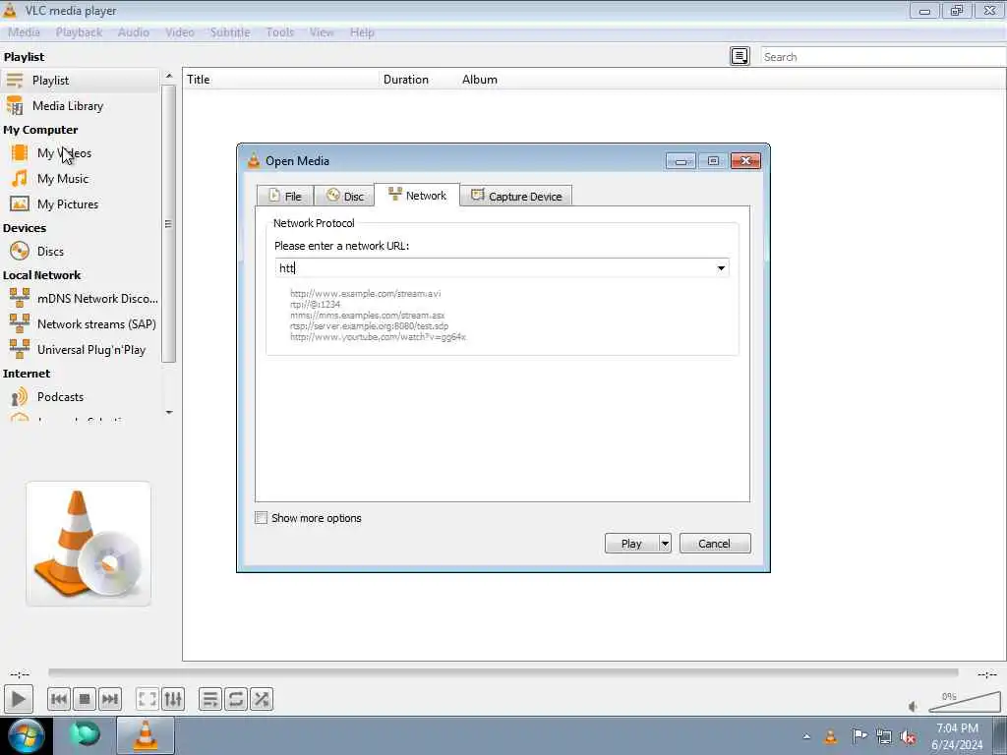1007x755 pixels.
Task: Select the Network tab
Action: click(x=417, y=196)
